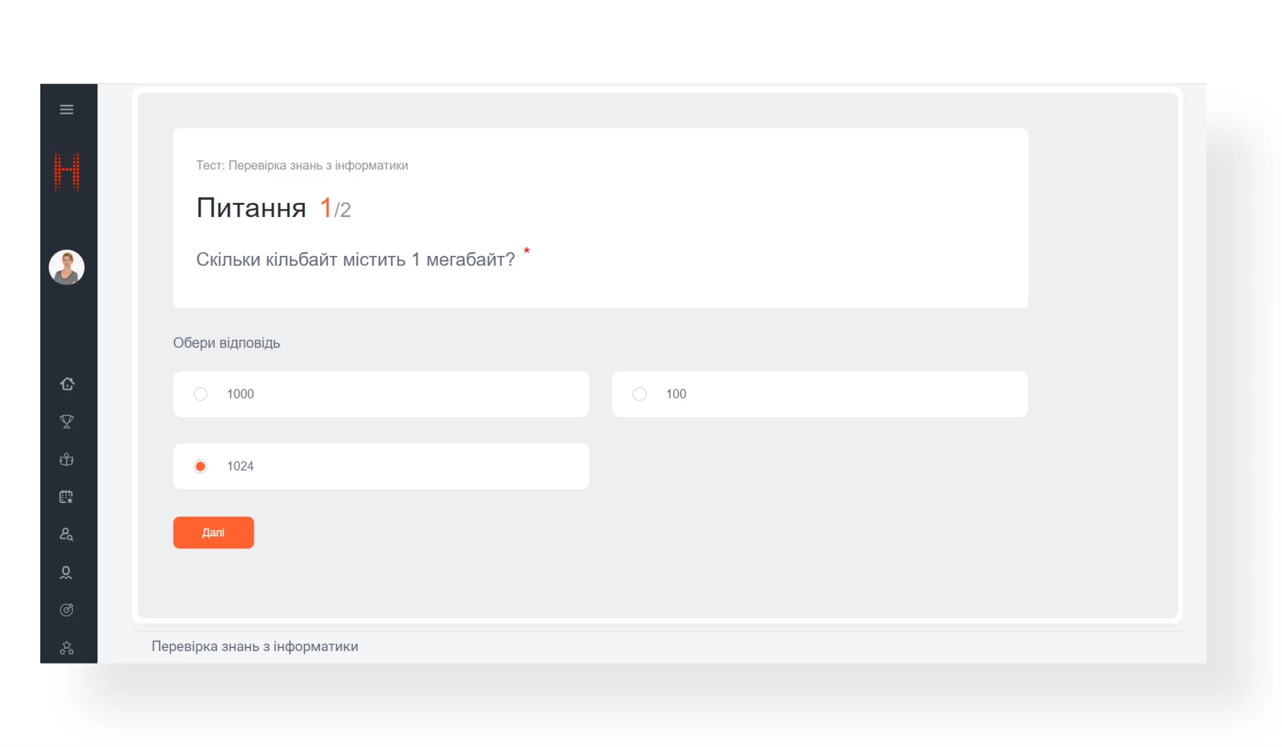Go to home via house icon
Viewport: 1282px width, 747px height.
point(67,384)
